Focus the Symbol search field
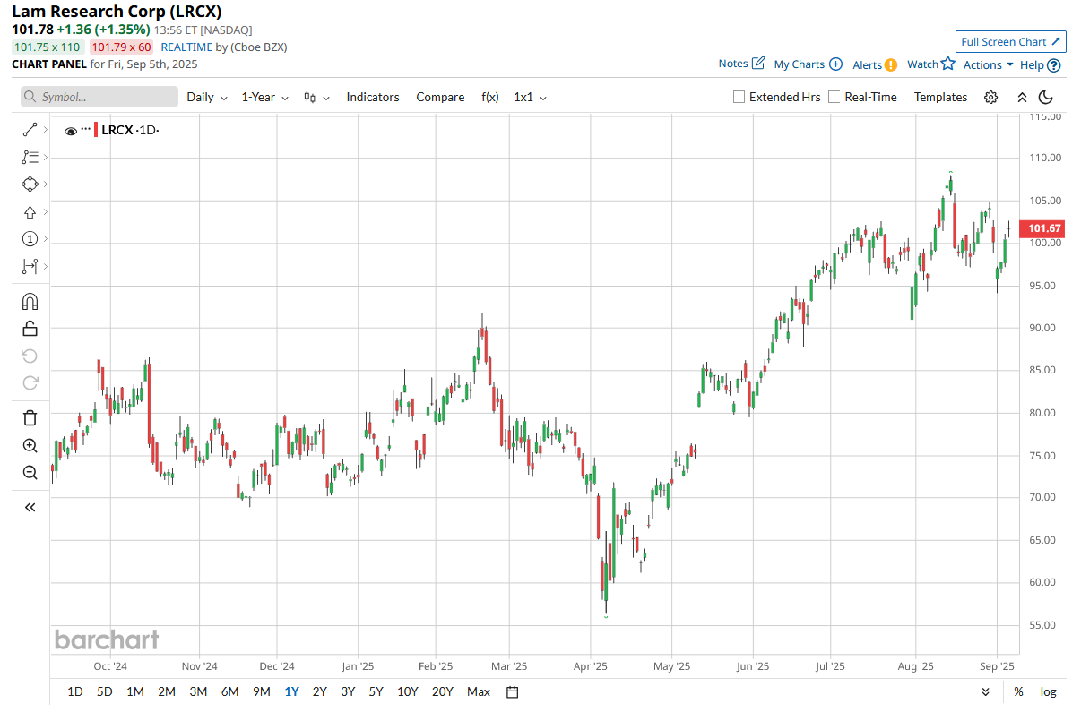Screen dimensions: 1081x712 tap(99, 97)
